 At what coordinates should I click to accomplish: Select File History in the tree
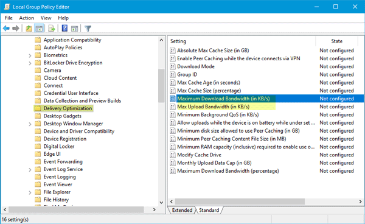point(56,200)
